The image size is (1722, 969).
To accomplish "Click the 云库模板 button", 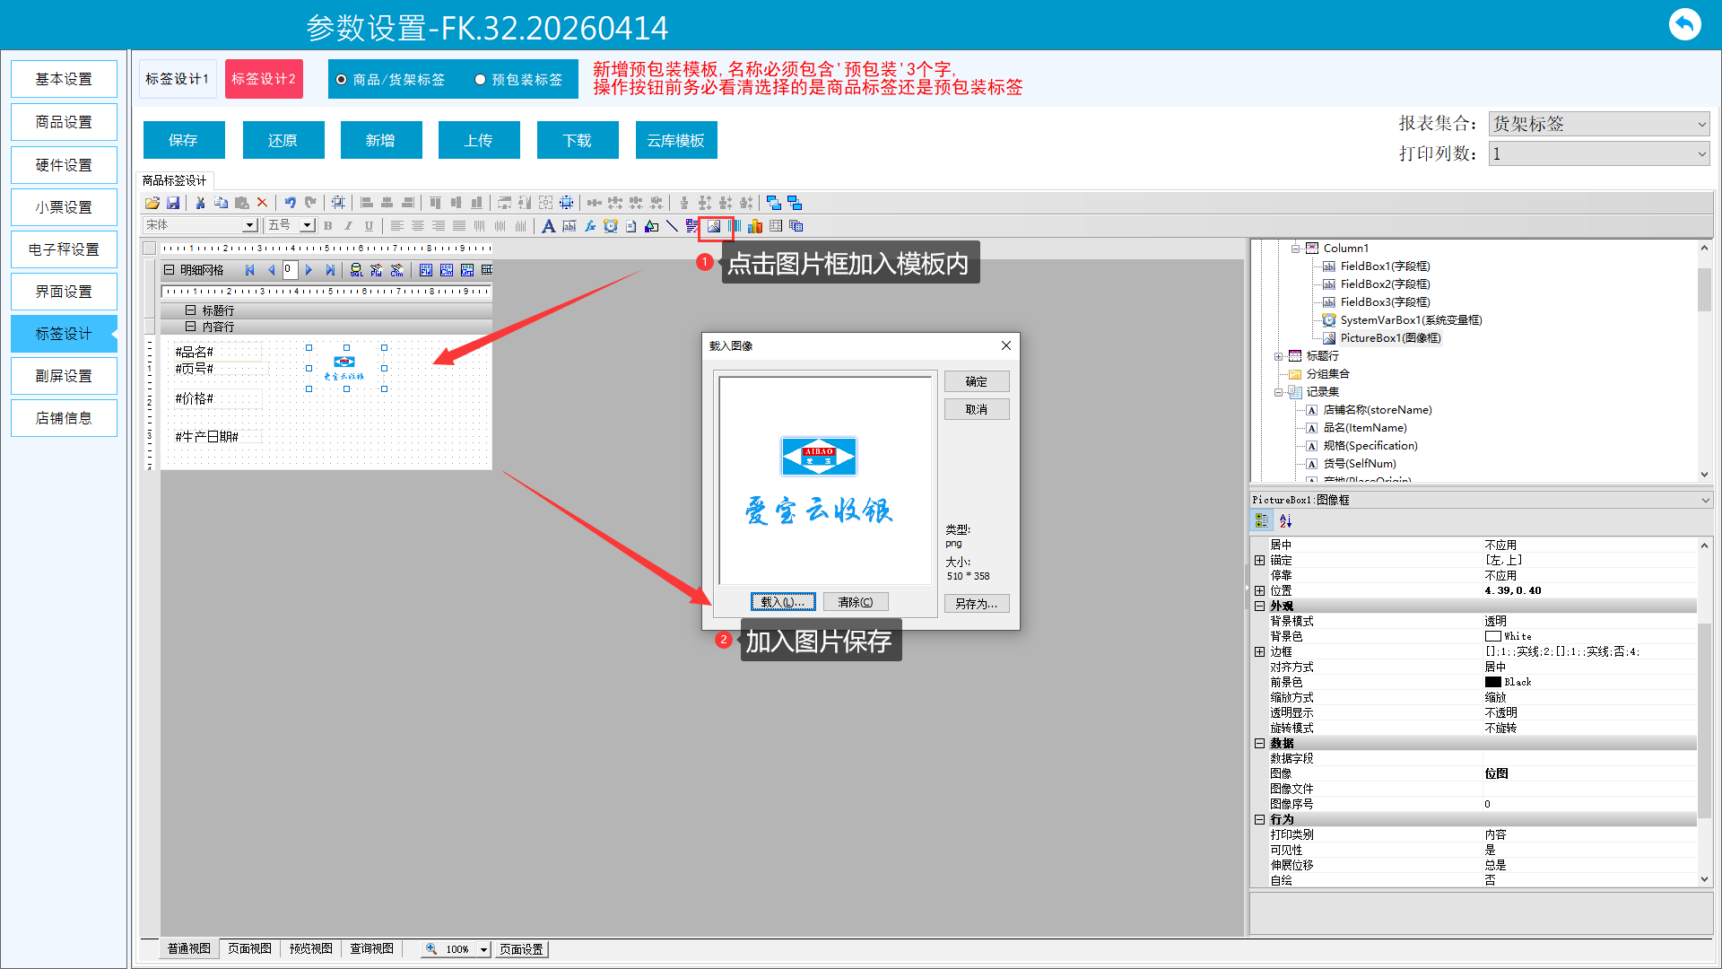I will coord(675,140).
